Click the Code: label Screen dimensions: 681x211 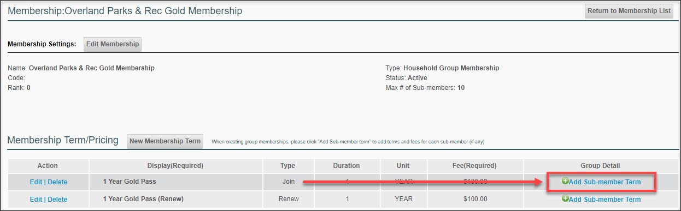click(17, 78)
